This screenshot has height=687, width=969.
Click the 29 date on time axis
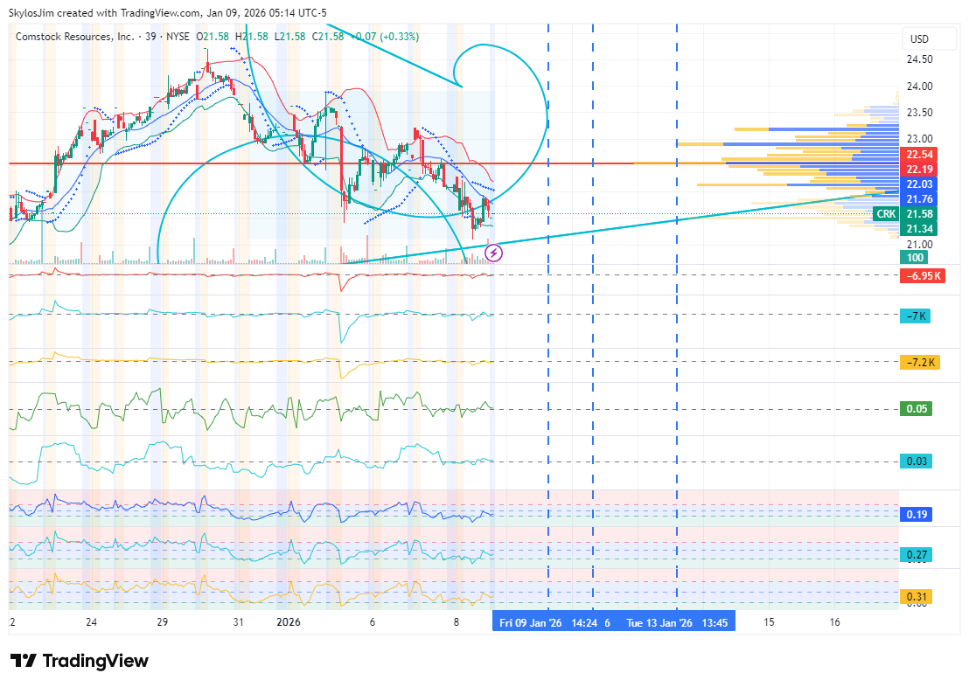click(x=162, y=622)
